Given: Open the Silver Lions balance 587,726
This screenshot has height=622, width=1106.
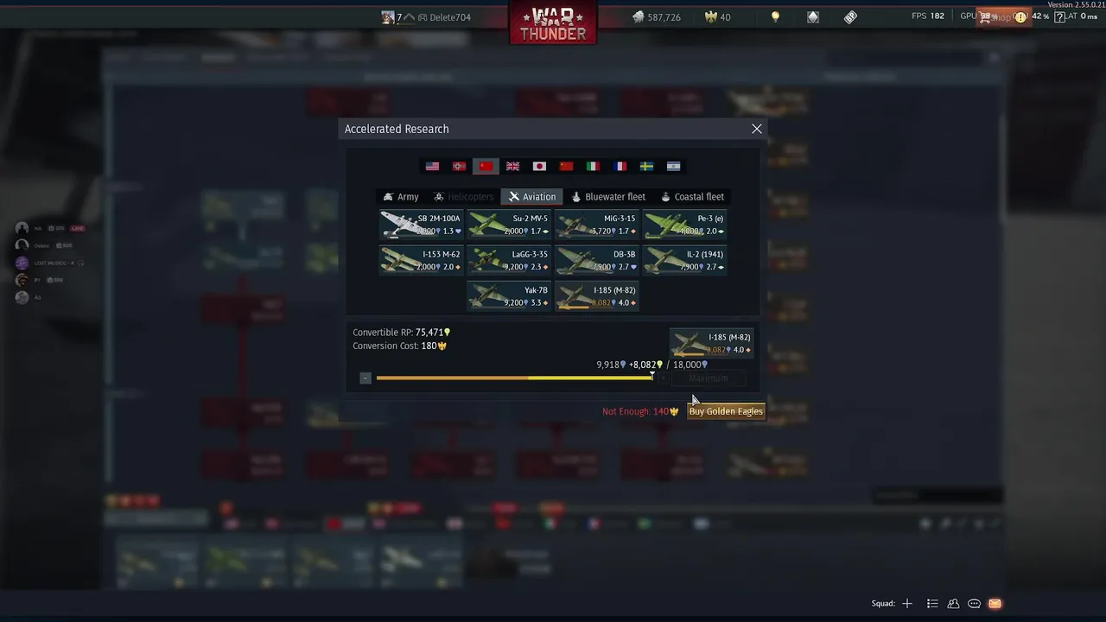Looking at the screenshot, I should coord(655,17).
